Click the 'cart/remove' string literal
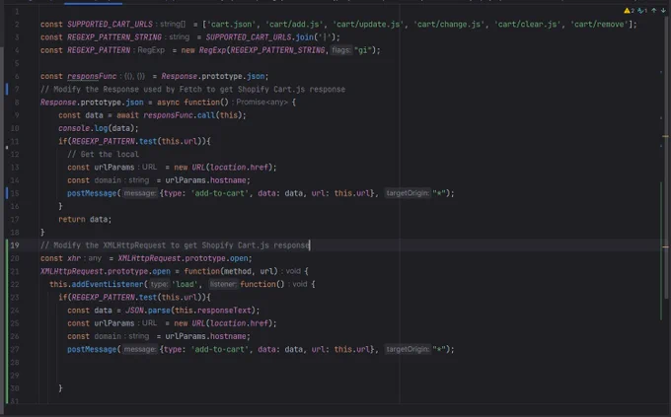This screenshot has width=671, height=417. point(599,25)
